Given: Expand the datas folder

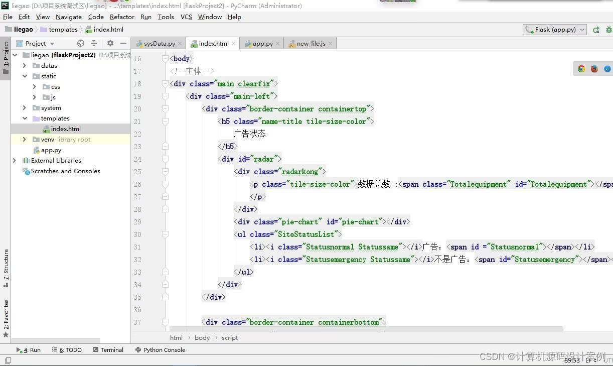Looking at the screenshot, I should (25, 66).
